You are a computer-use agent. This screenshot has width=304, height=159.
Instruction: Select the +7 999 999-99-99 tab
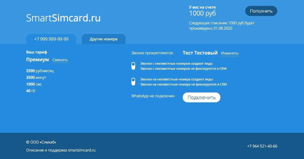click(51, 39)
